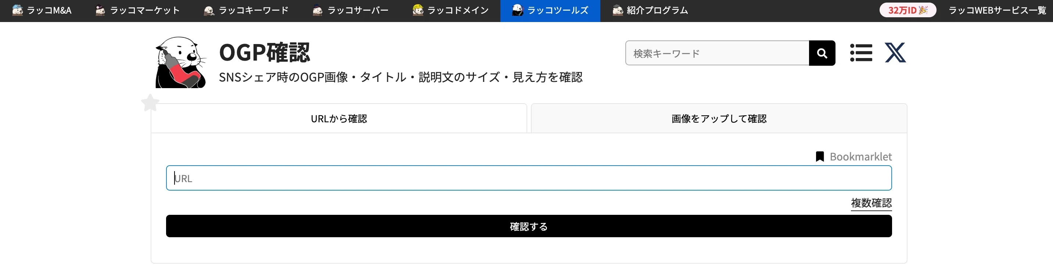Click the ラッコキーワード otter icon
Viewport: 1053px width, 271px height.
pos(209,10)
